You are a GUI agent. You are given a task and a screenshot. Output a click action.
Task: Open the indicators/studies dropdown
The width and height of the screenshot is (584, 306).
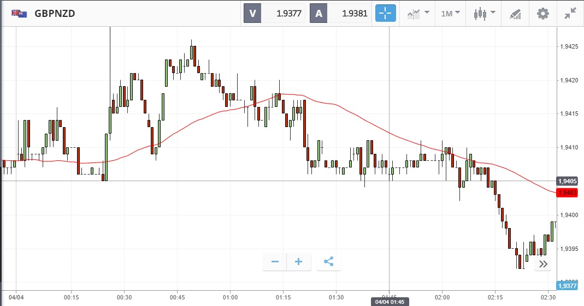coord(418,14)
